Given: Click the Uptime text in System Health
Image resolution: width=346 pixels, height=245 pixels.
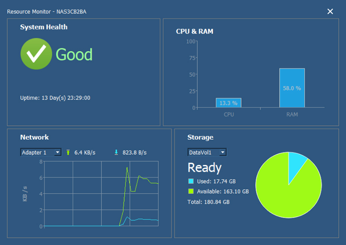Looking at the screenshot, I should click(x=55, y=98).
